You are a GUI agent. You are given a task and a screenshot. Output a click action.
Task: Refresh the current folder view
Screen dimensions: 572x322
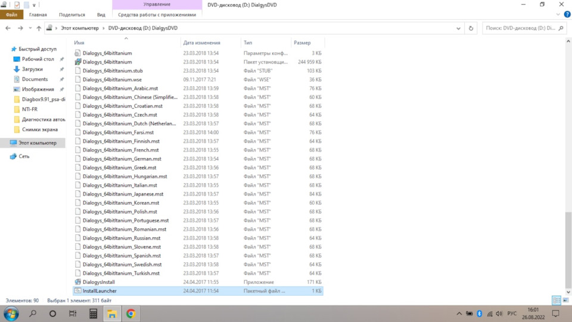click(471, 28)
